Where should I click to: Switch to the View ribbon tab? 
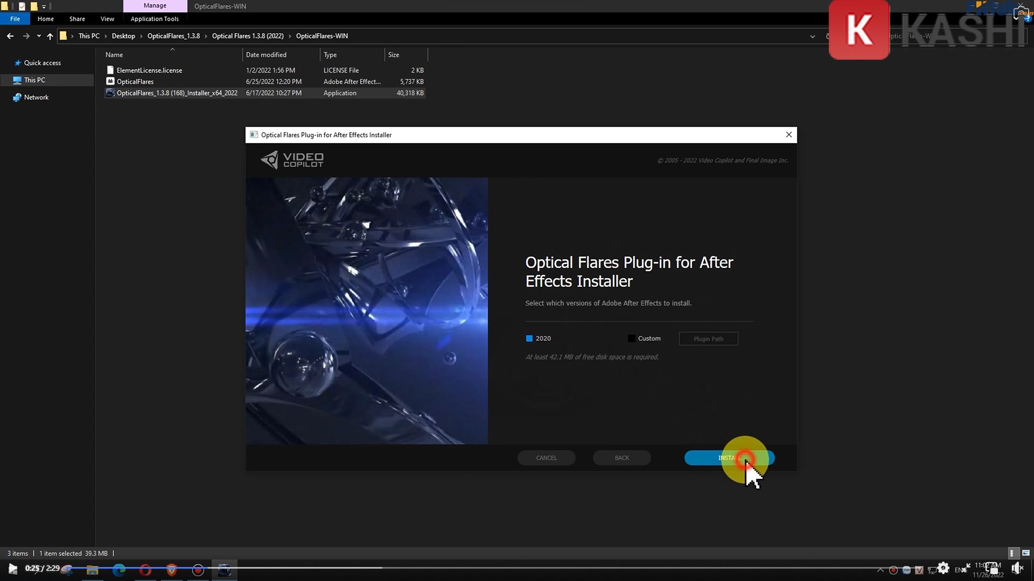click(107, 18)
